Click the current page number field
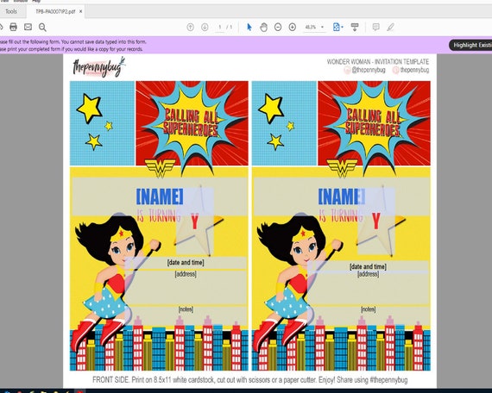492x393 pixels. coord(220,28)
